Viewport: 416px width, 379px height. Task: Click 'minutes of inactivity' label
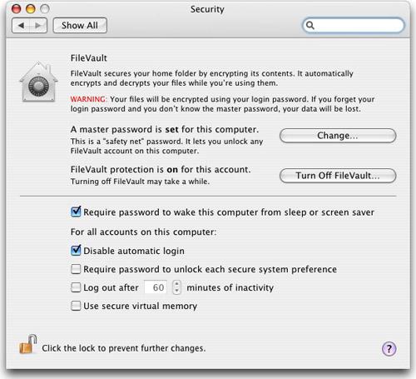pyautogui.click(x=230, y=287)
